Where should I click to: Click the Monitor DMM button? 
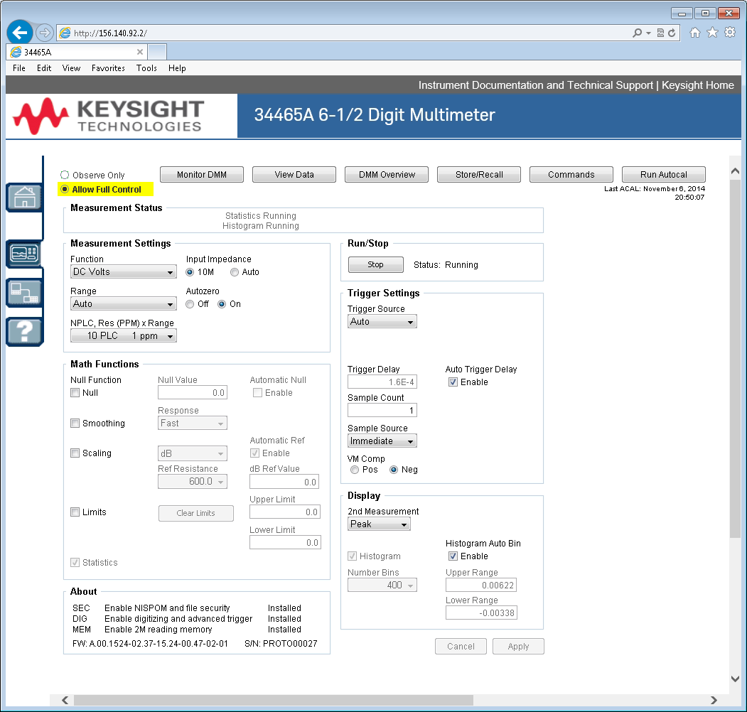click(x=202, y=174)
